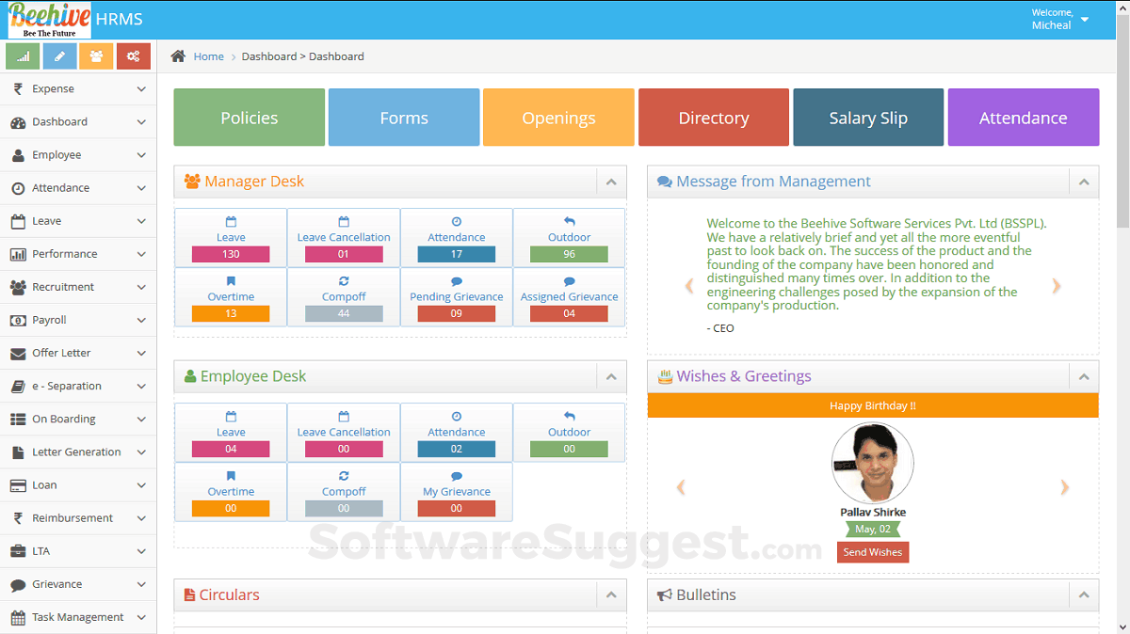Screen dimensions: 1130x634
Task: Collapse the Message from Management panel
Action: (x=1083, y=181)
